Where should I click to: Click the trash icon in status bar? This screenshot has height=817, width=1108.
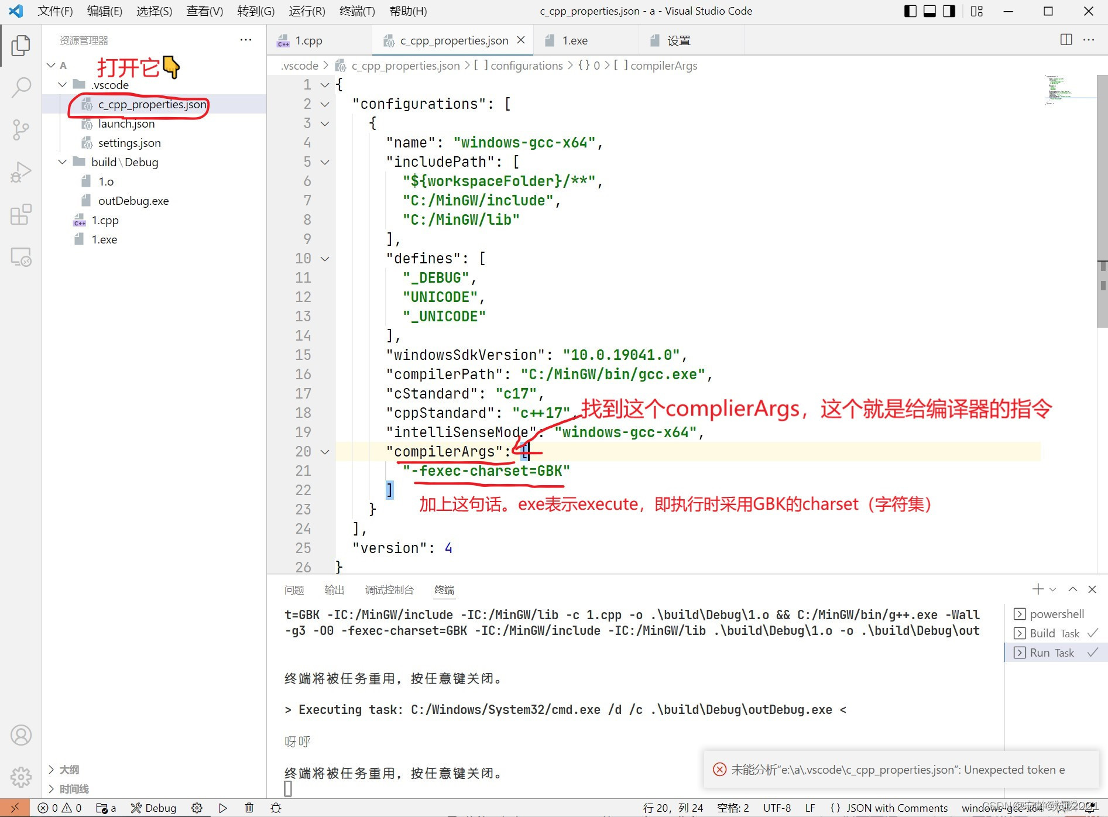pos(249,808)
